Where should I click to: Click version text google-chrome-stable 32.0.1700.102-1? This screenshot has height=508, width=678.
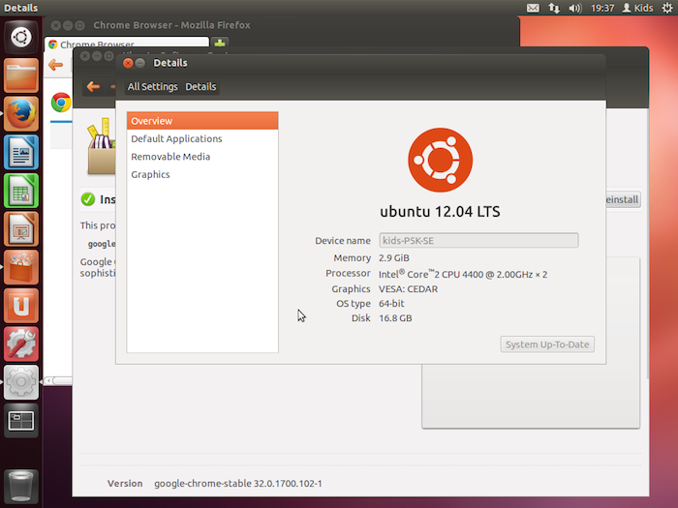238,484
